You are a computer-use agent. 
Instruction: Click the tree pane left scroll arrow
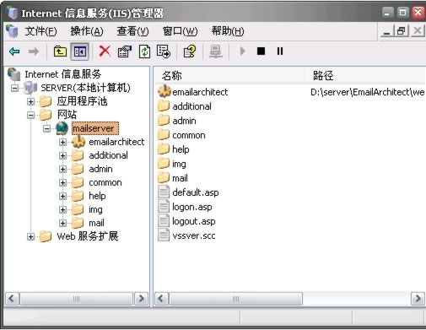(12, 299)
